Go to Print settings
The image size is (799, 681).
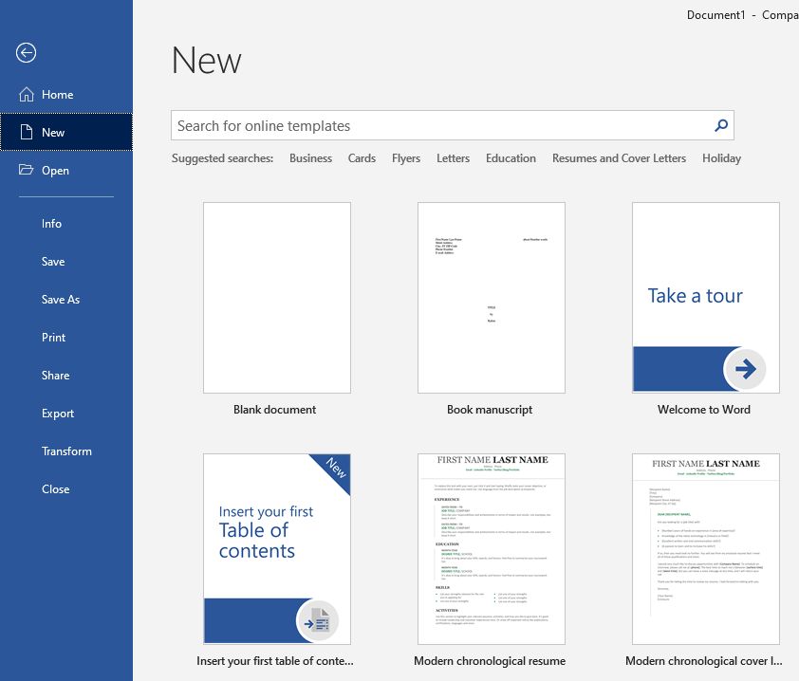[53, 337]
